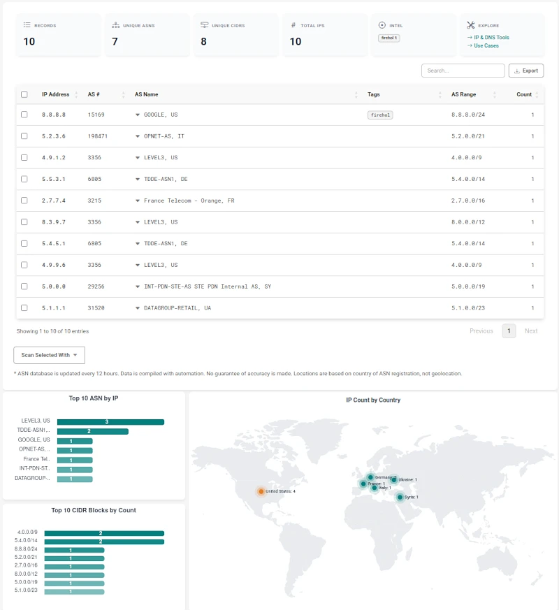The image size is (559, 610).
Task: Expand TDDE-ASN1 arrow in 5.5.3.1 row
Action: click(x=138, y=180)
